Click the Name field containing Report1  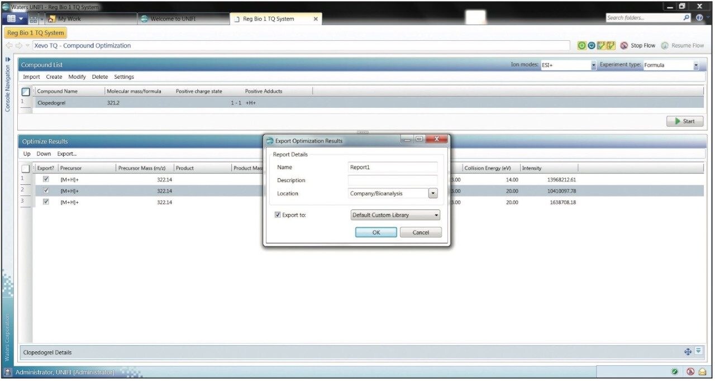point(393,167)
